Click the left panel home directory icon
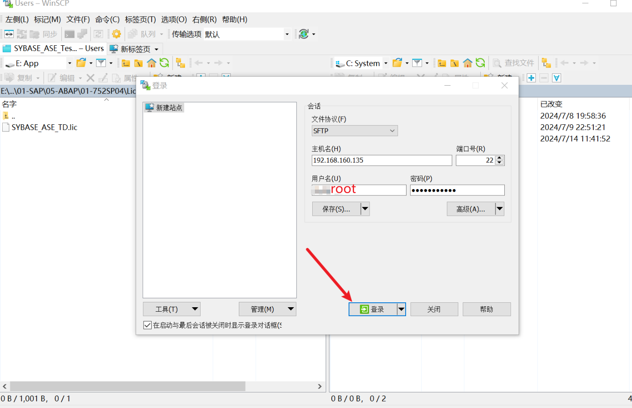Viewport: 632px width, 408px height. pyautogui.click(x=152, y=63)
